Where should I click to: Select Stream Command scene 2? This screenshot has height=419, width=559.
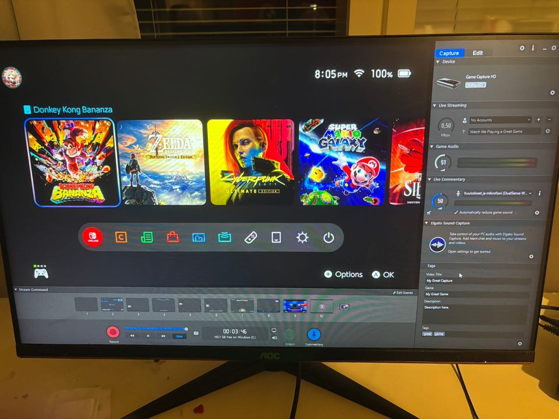(x=112, y=304)
